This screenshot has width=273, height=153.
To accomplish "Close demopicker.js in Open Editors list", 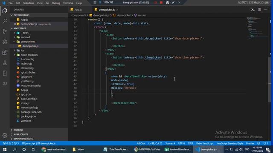I will 15,24.
